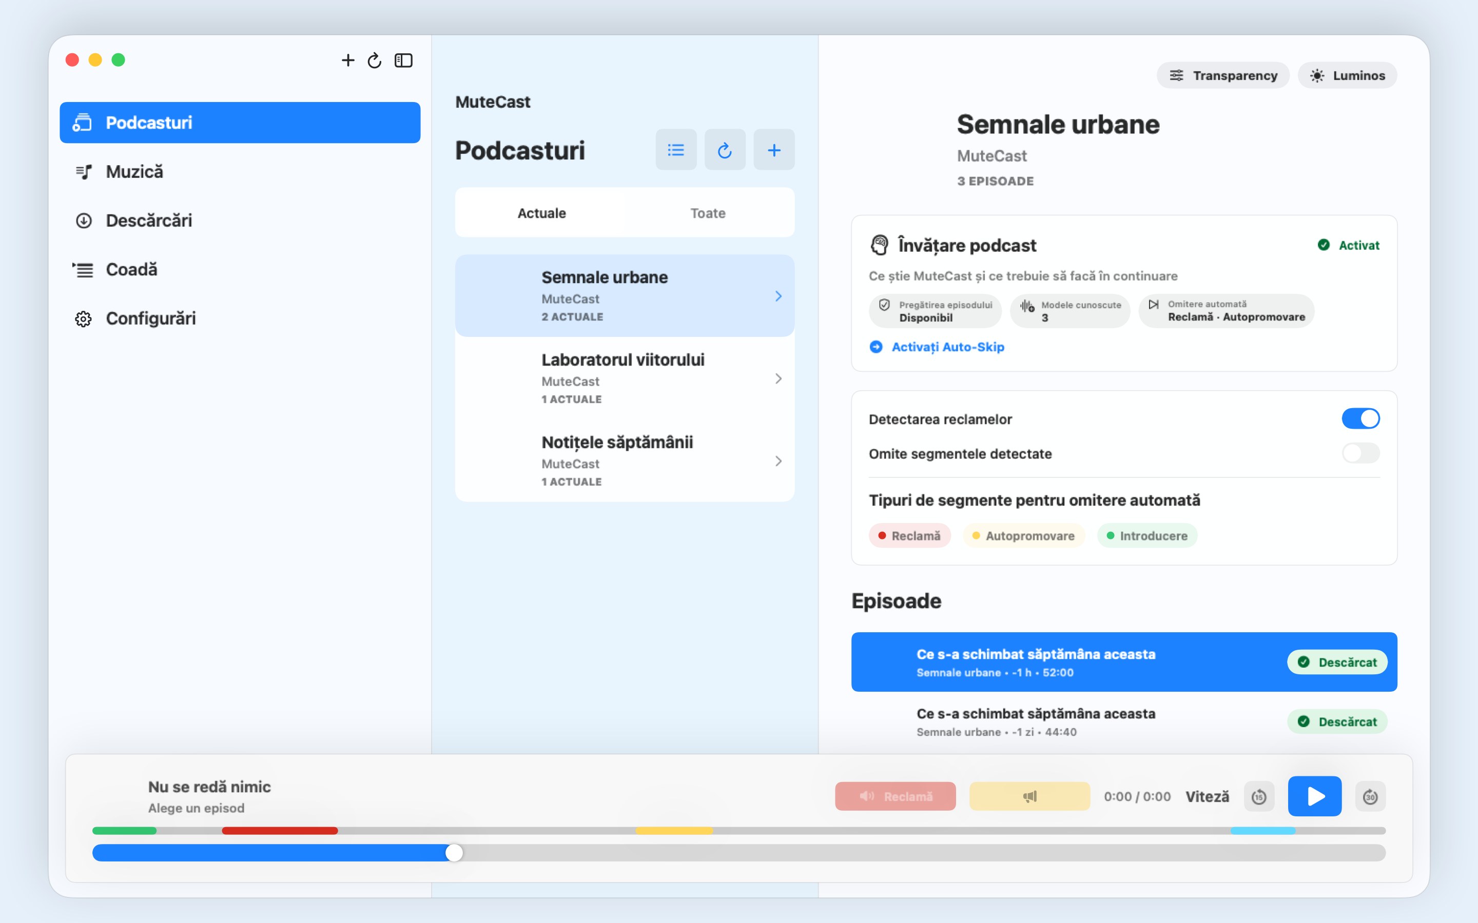Refresh podcasts with the blue reload button
This screenshot has height=923, width=1478.
click(x=724, y=150)
